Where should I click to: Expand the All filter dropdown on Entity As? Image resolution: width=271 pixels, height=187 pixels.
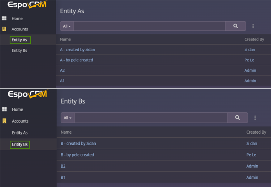(67, 26)
